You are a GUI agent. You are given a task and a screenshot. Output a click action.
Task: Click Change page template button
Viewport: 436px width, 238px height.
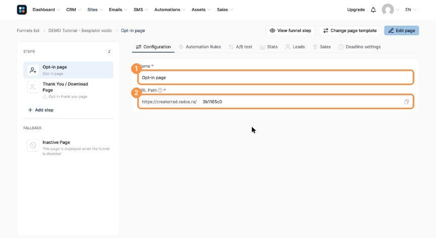350,31
